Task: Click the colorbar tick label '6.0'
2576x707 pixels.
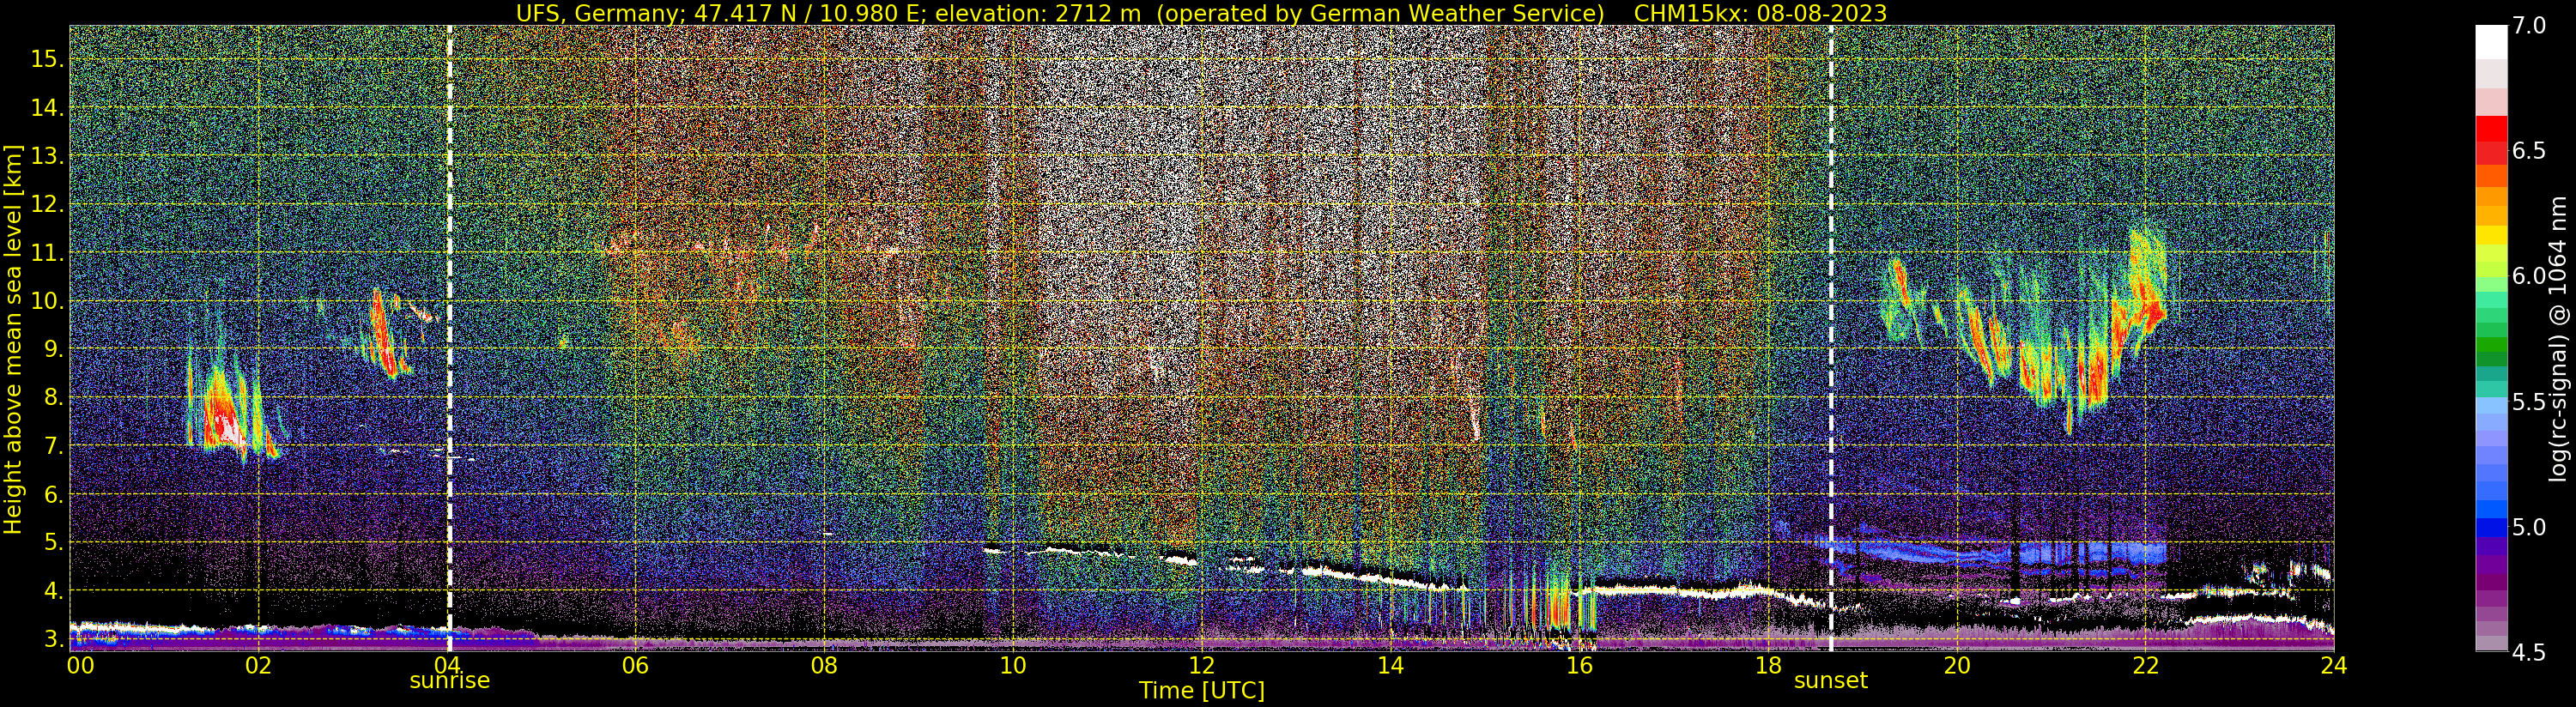Action: coord(2530,276)
